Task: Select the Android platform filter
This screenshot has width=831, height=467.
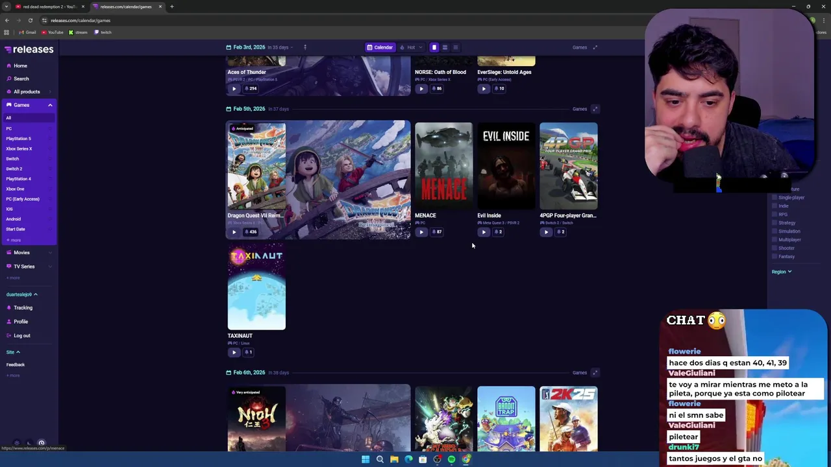Action: [14, 219]
